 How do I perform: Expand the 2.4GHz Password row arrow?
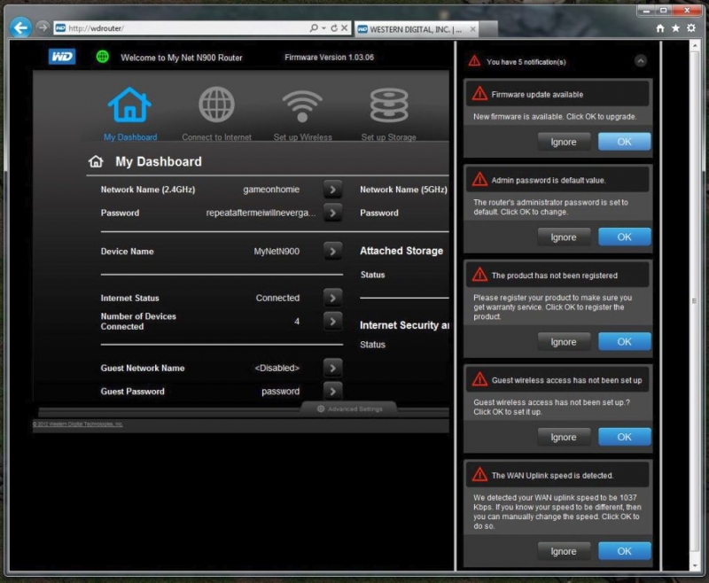pyautogui.click(x=333, y=213)
